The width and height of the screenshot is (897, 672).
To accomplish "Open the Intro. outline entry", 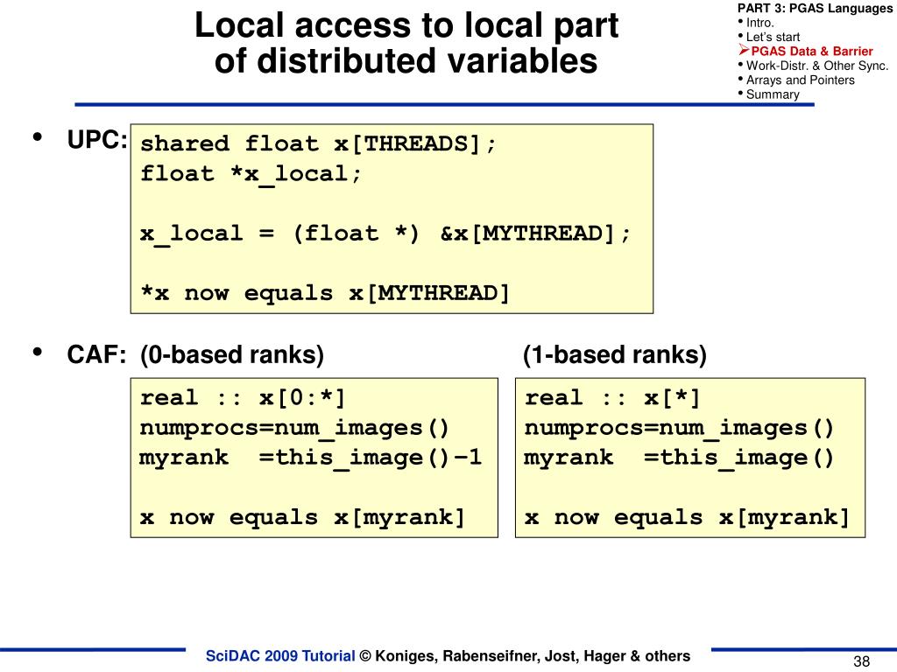I will [759, 23].
